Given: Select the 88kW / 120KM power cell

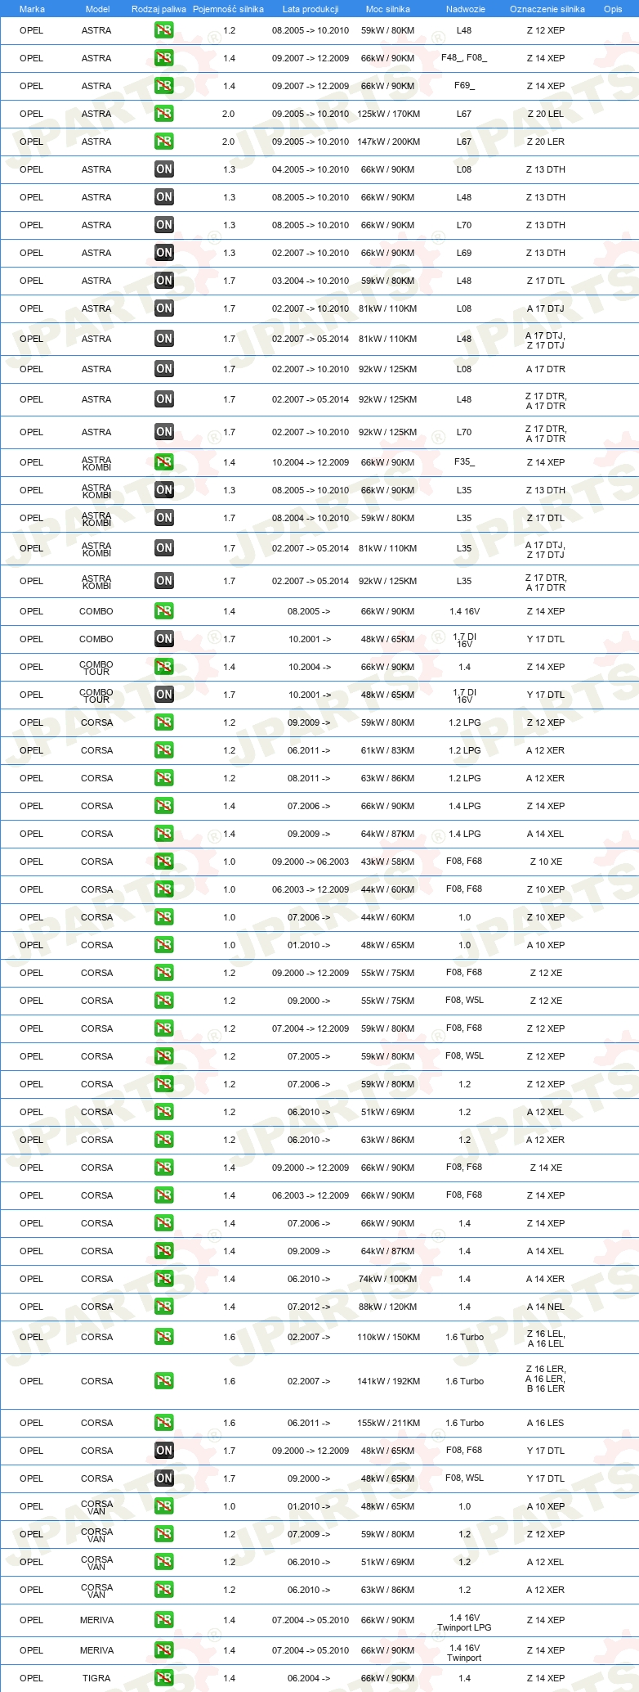Looking at the screenshot, I should coord(388,1307).
